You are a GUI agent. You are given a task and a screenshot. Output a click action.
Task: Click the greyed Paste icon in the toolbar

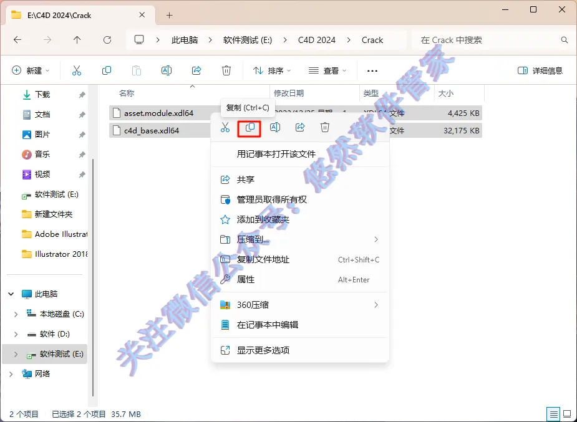137,70
